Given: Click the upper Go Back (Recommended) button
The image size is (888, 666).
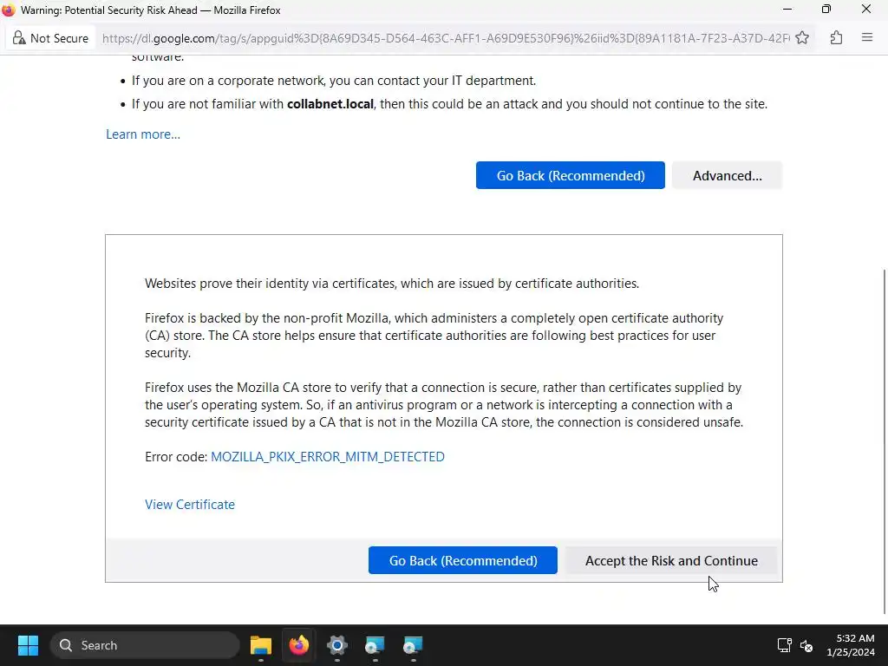Looking at the screenshot, I should click(571, 175).
